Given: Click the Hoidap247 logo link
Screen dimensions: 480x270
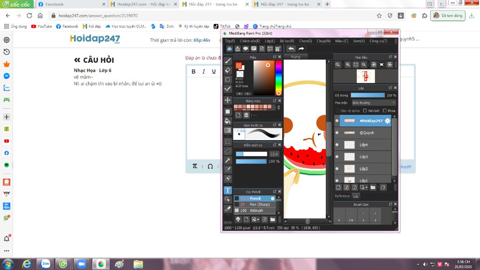Looking at the screenshot, I should 95,39.
